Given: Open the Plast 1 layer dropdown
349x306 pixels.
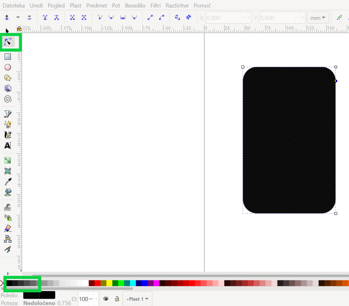Looking at the screenshot, I should pos(137,299).
